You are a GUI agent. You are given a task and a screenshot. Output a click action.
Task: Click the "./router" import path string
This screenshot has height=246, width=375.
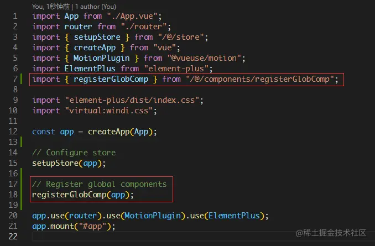pyautogui.click(x=144, y=27)
